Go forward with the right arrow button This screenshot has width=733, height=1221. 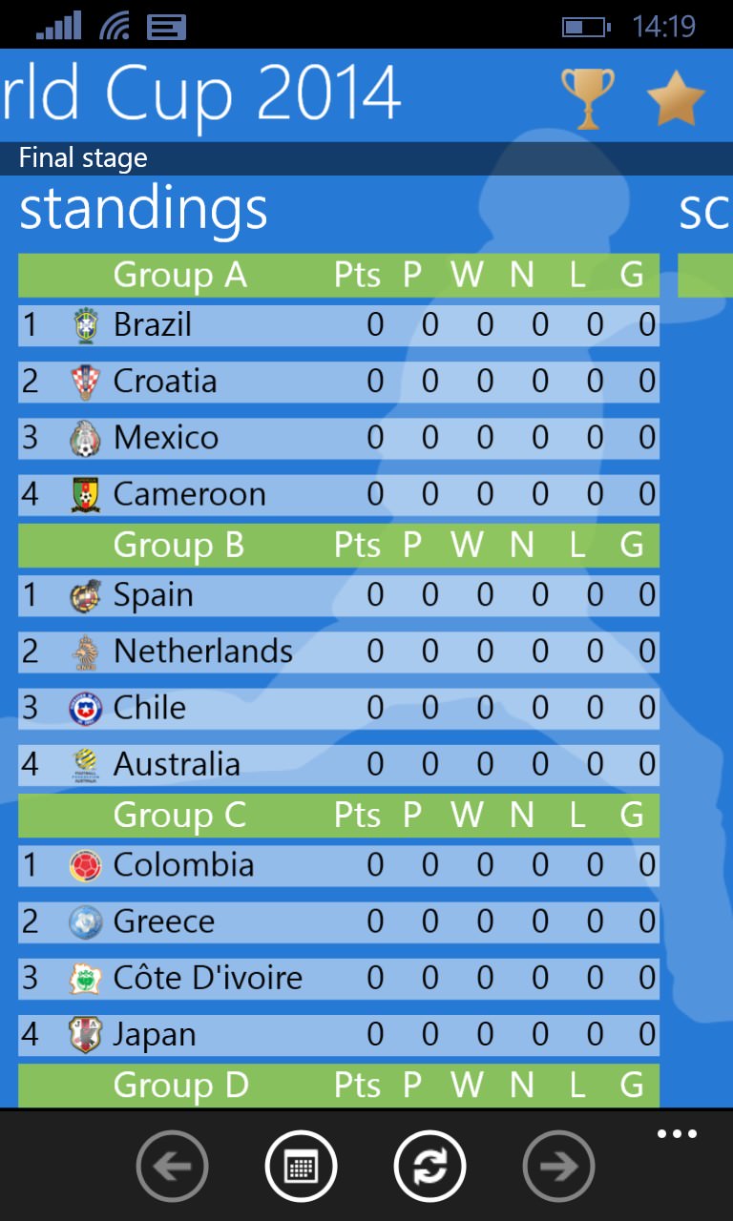click(558, 1166)
